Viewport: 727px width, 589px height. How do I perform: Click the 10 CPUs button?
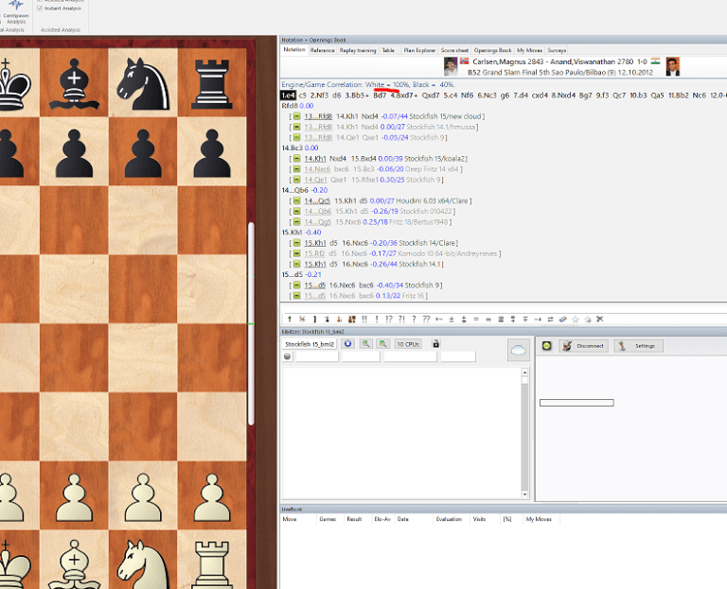[408, 344]
